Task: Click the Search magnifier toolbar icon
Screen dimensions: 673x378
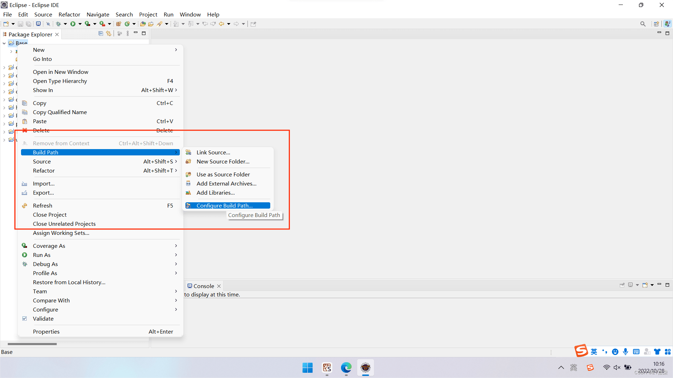Action: click(643, 24)
